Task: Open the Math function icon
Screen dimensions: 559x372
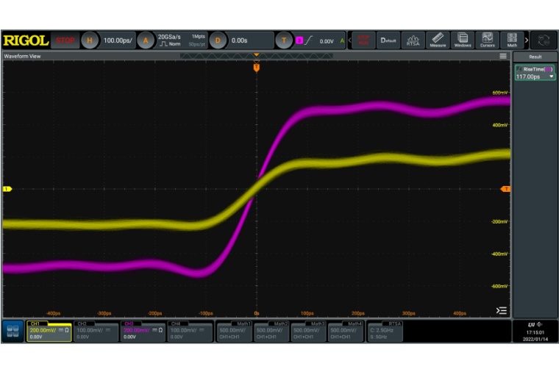Action: click(512, 40)
